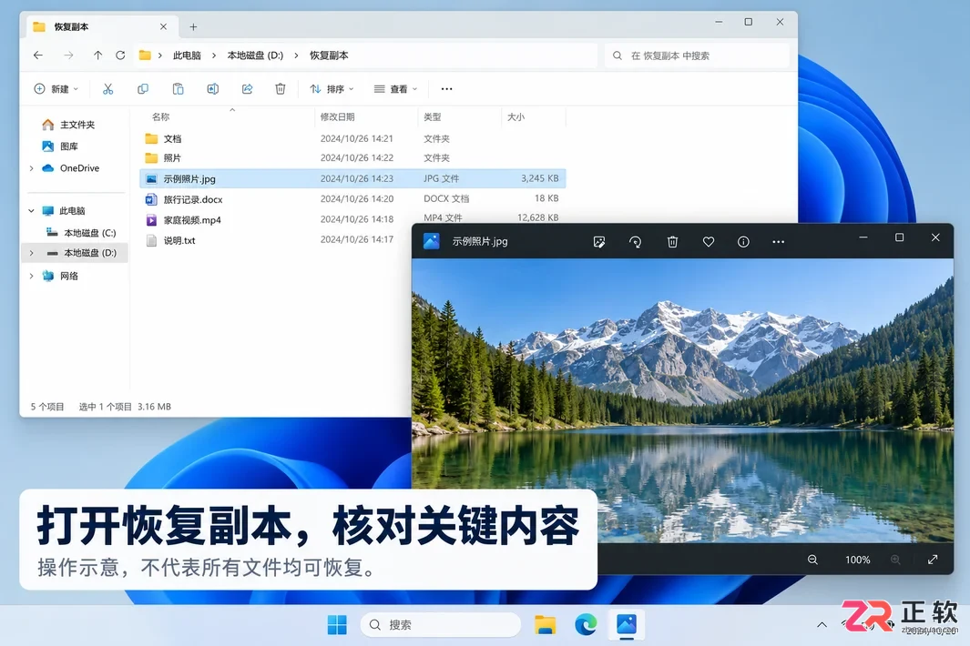
Task: Click the Paste clipboard icon in Explorer toolbar
Action: tap(179, 89)
